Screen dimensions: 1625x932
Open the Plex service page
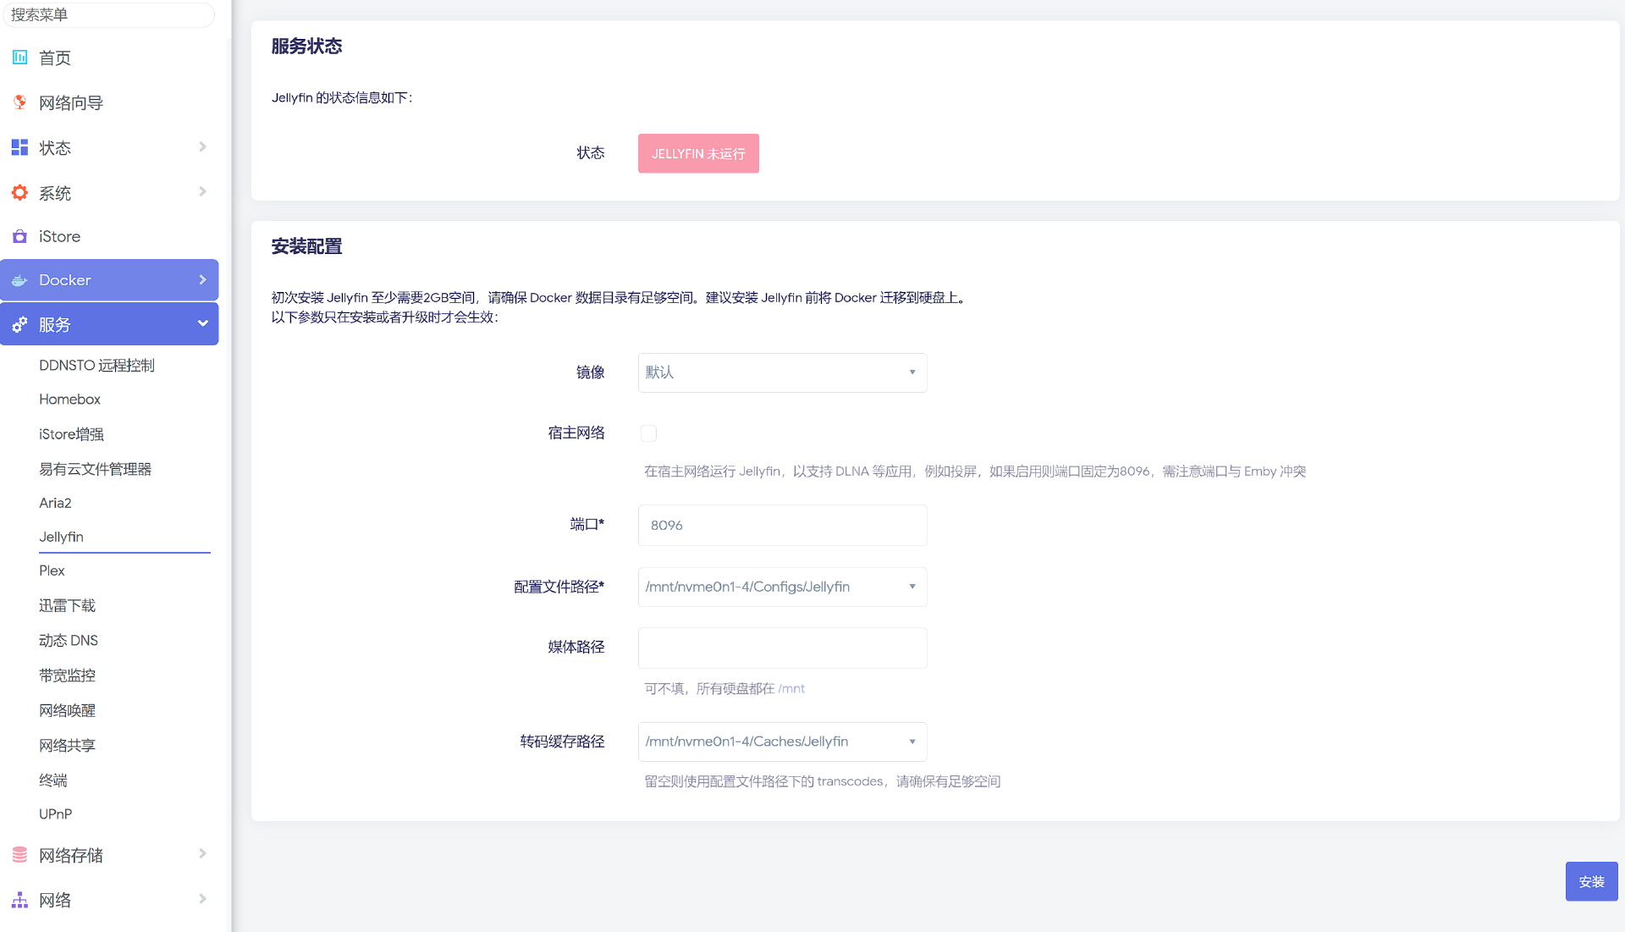(x=52, y=571)
